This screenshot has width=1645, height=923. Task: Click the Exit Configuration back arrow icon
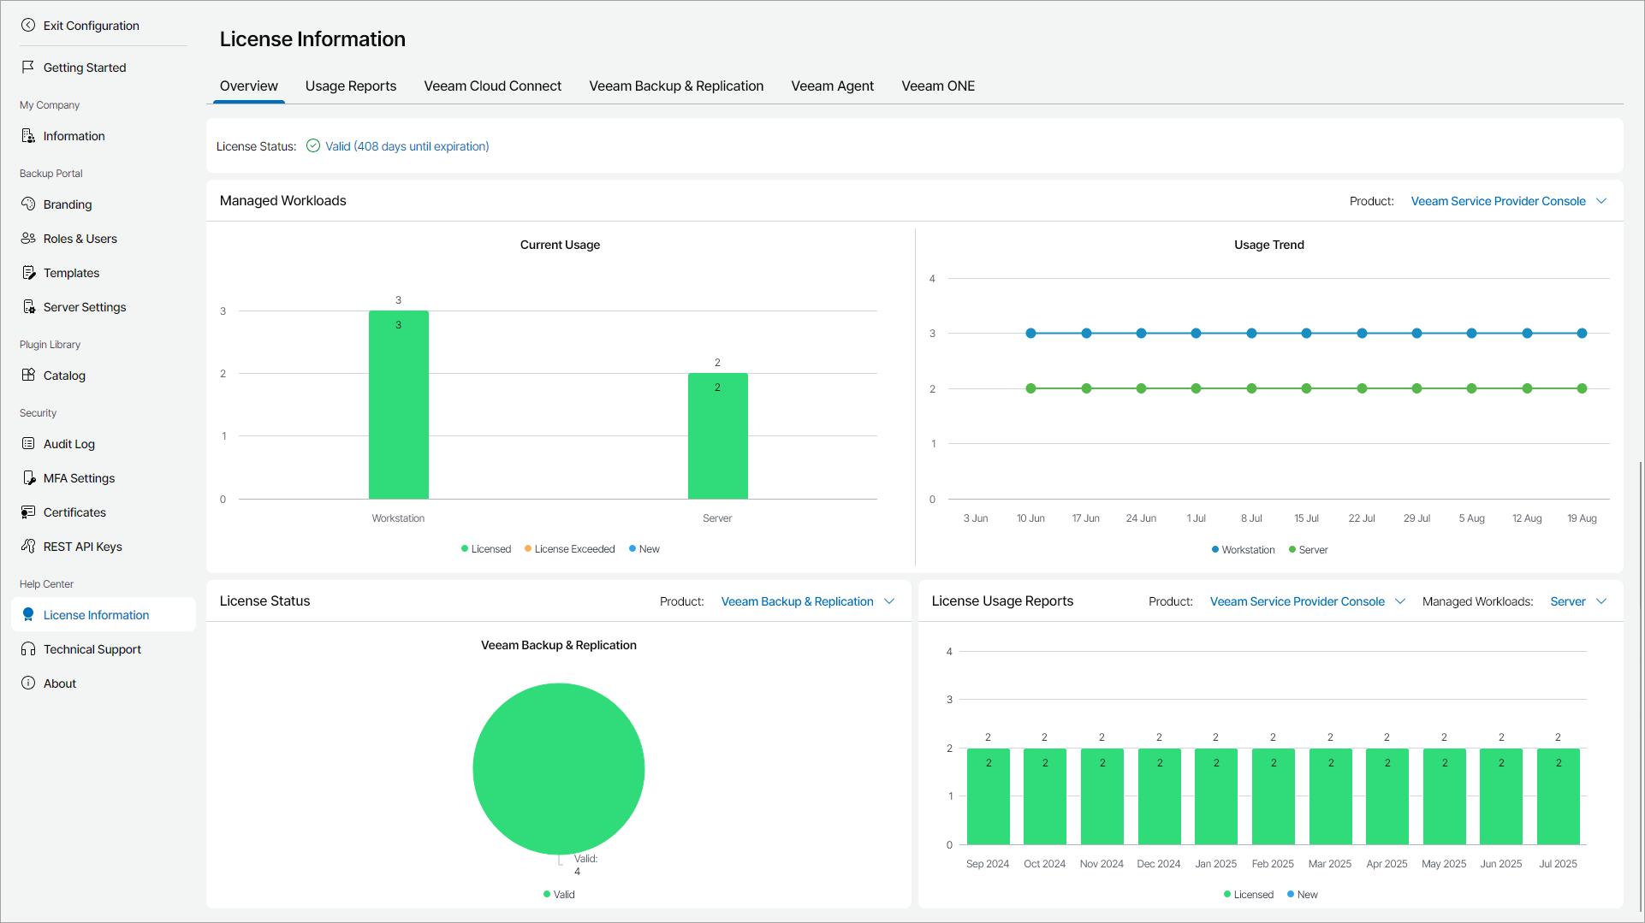point(28,26)
